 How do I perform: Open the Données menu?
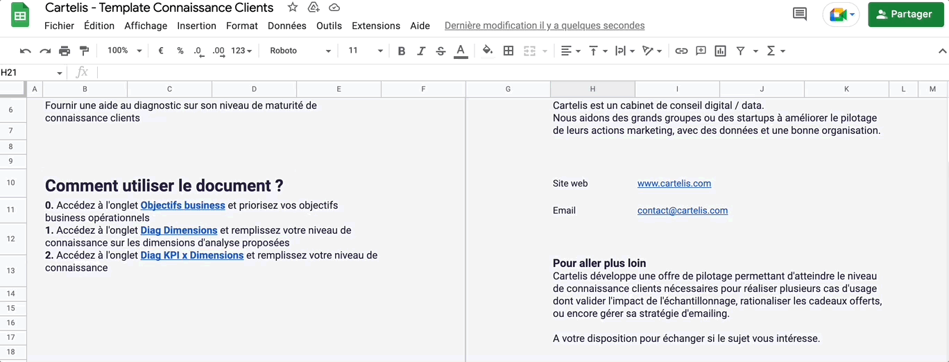(x=287, y=26)
